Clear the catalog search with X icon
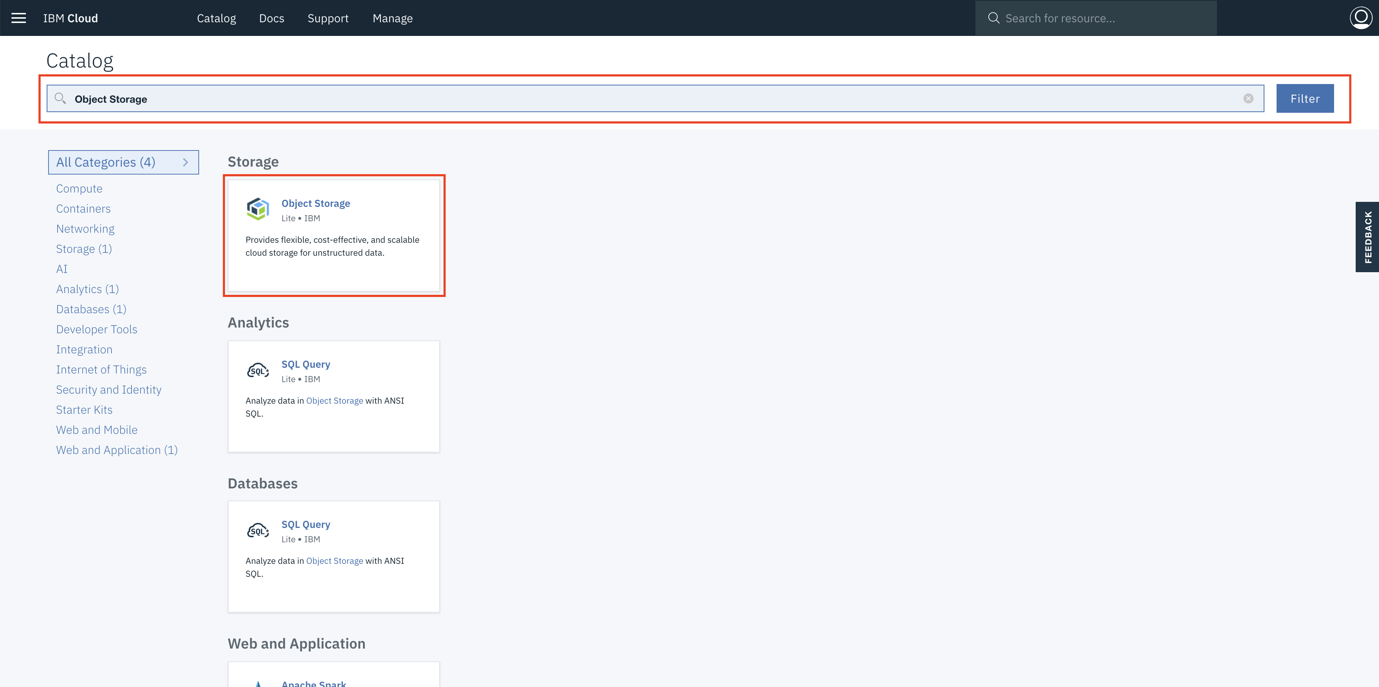This screenshot has height=687, width=1379. coord(1248,98)
